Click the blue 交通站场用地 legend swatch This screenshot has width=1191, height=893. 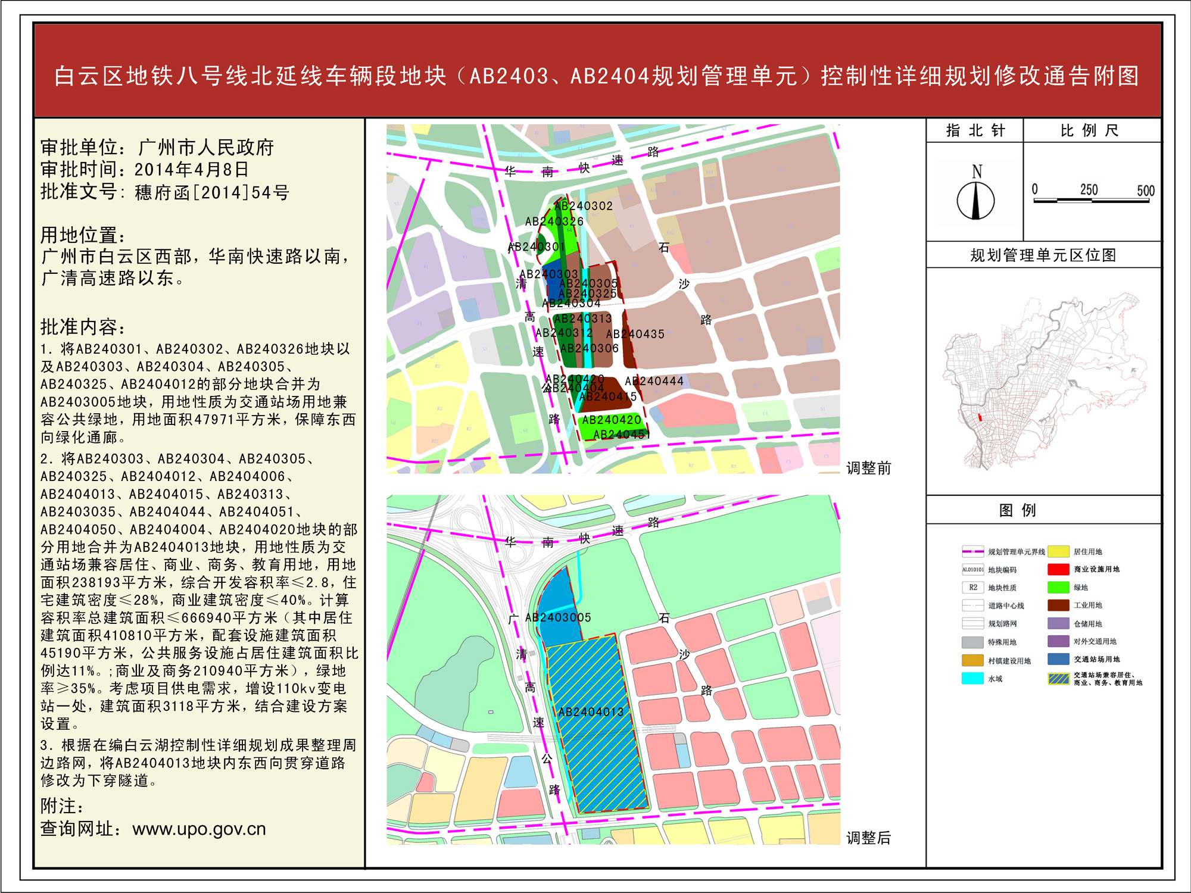pos(1058,659)
